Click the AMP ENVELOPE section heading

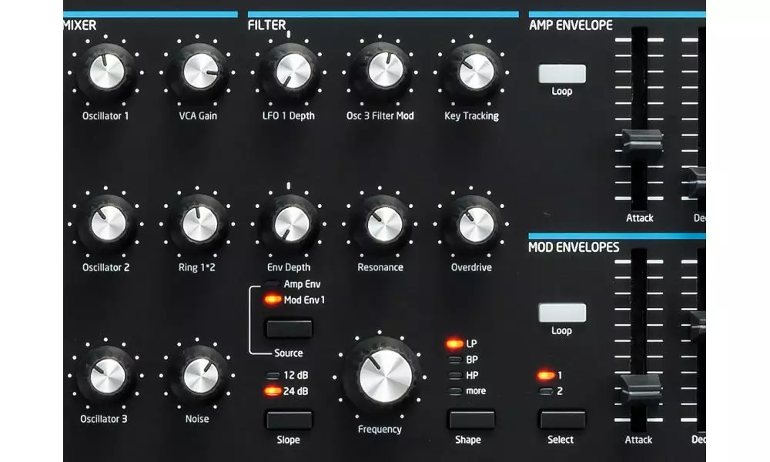571,25
